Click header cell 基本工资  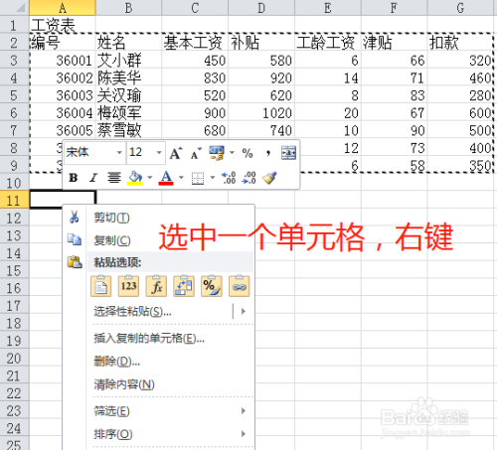[195, 43]
